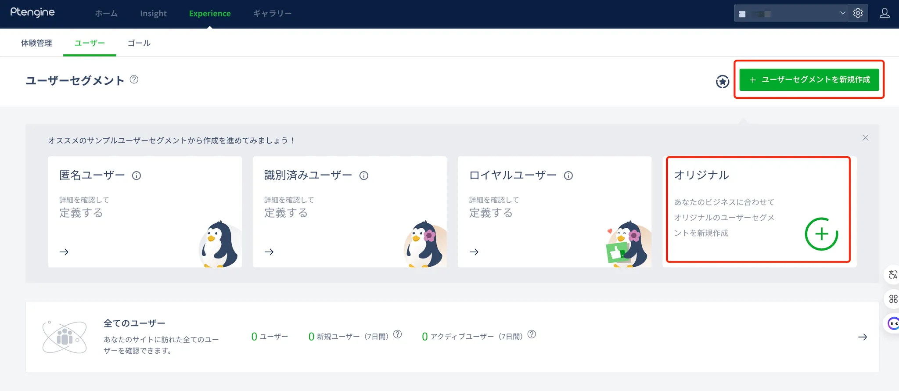Click help icon next to アクティブユーザー（7日間）
Viewport: 899px width, 391px height.
(x=532, y=334)
